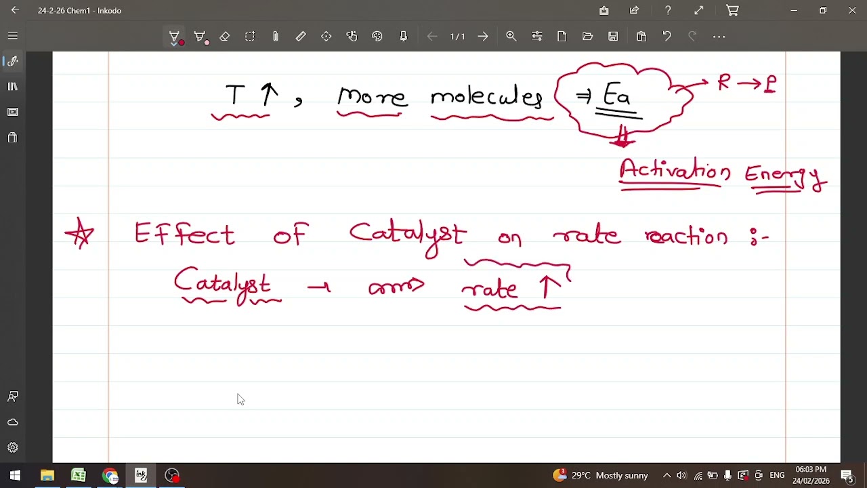Select the red pen tool
The width and height of the screenshot is (867, 488).
pos(174,37)
